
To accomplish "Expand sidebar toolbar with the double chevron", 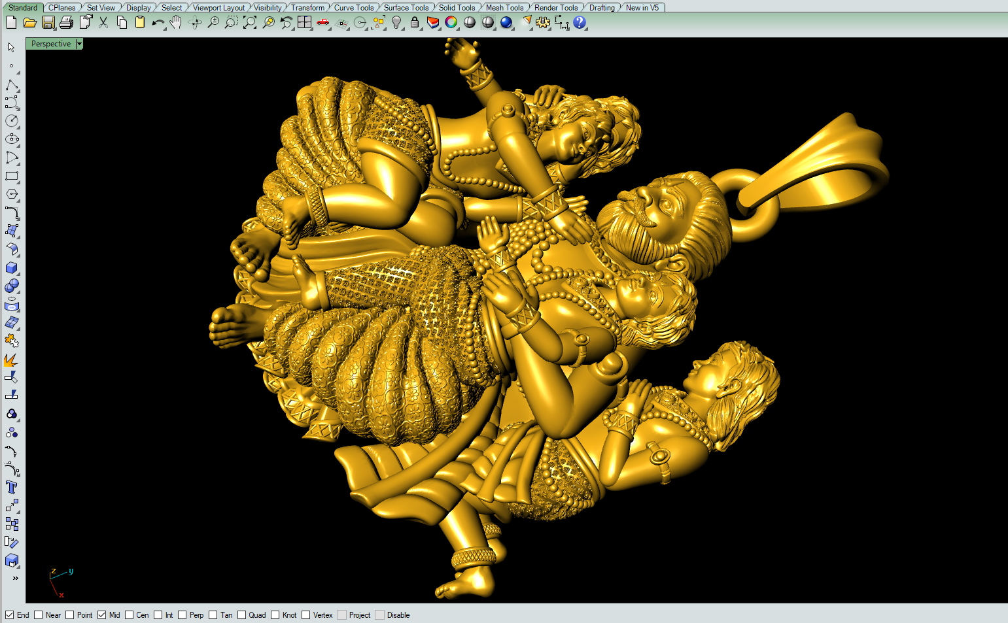I will click(x=15, y=578).
